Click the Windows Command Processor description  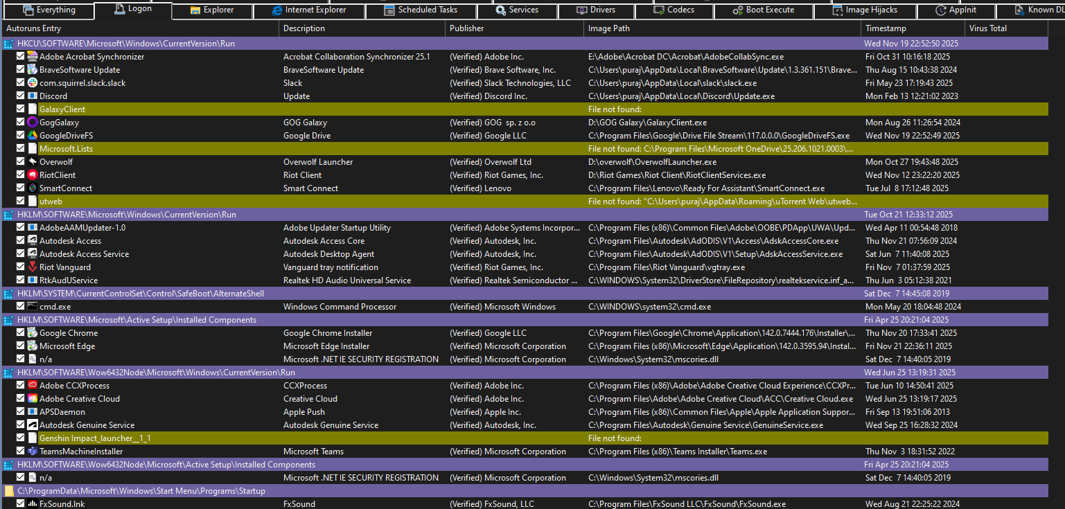click(x=340, y=307)
